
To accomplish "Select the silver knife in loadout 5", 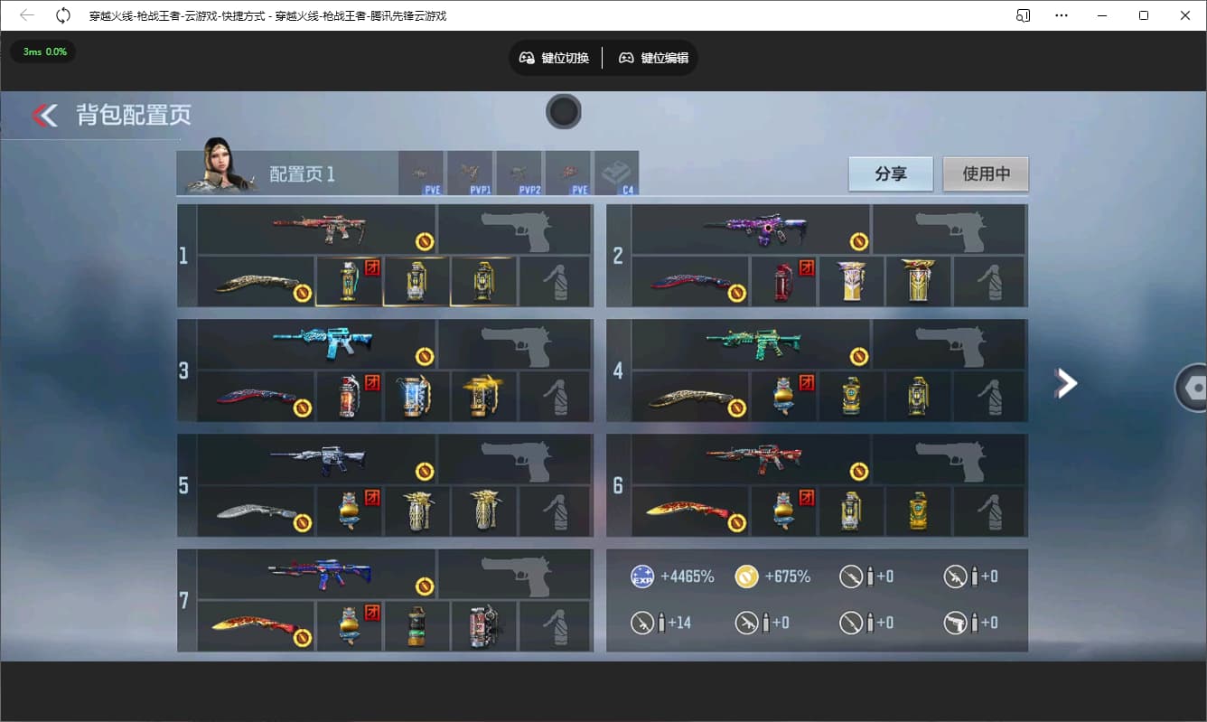I will pyautogui.click(x=256, y=511).
